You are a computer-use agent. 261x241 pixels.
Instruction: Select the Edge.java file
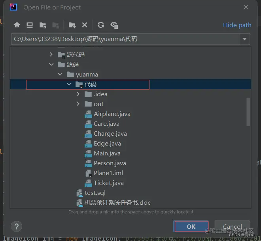107,144
